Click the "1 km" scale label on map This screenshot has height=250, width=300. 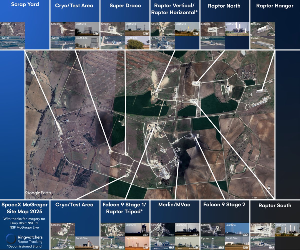click(255, 198)
